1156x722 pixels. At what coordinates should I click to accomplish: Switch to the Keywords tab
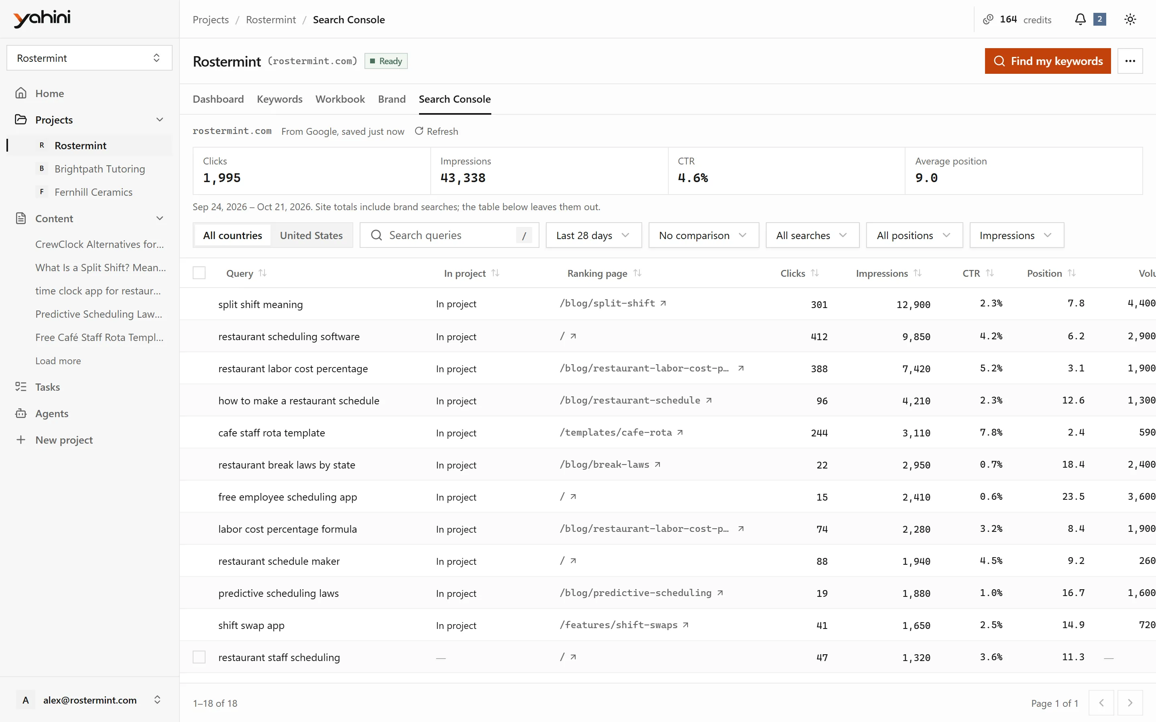click(x=279, y=99)
